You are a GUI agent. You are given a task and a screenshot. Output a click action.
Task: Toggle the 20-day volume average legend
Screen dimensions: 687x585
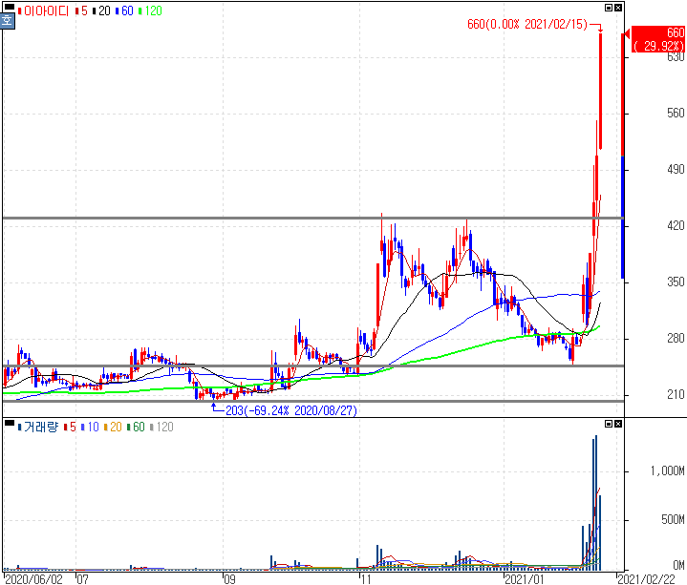[113, 427]
